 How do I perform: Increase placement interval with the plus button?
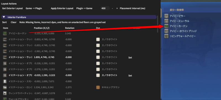[x=117, y=8]
